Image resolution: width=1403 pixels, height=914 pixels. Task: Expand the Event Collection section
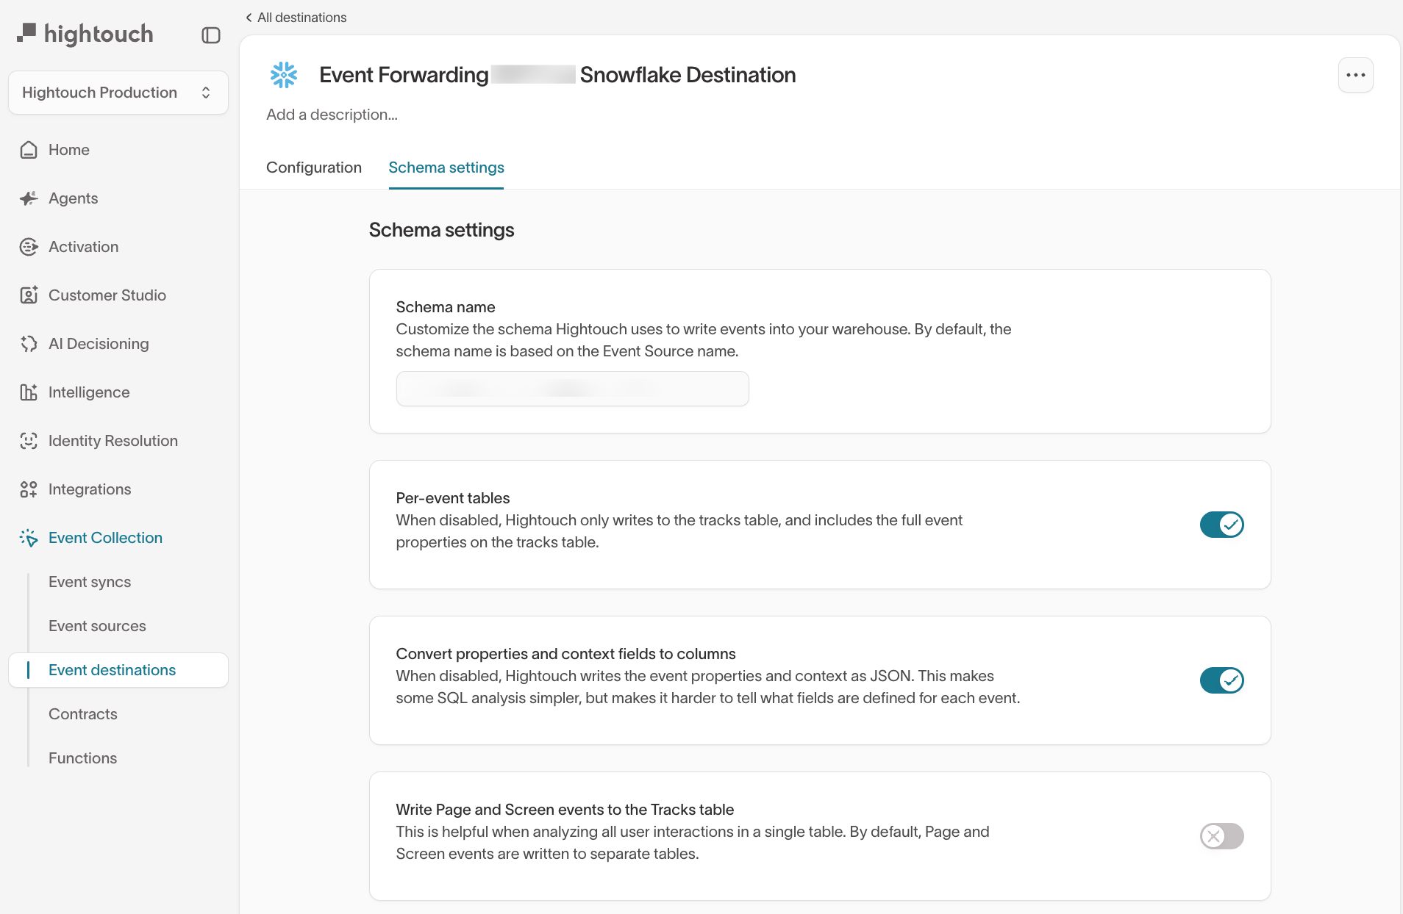pyautogui.click(x=104, y=537)
